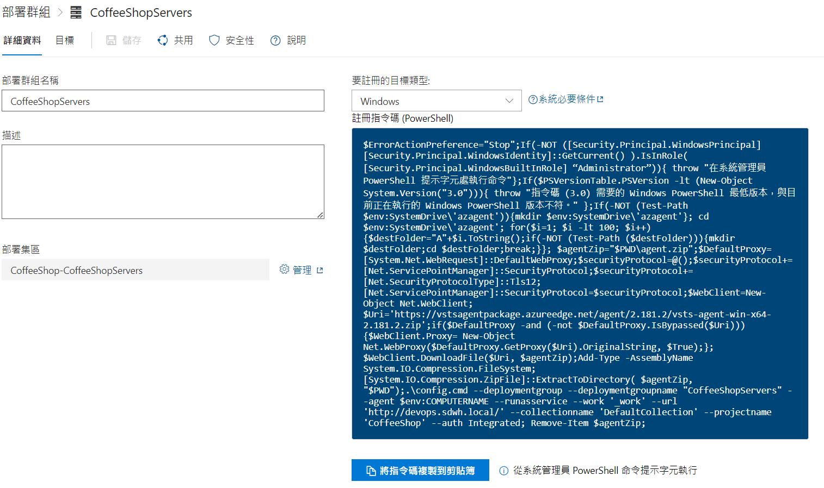Click the external link icon after 管理
Image resolution: width=824 pixels, height=488 pixels.
click(x=320, y=270)
